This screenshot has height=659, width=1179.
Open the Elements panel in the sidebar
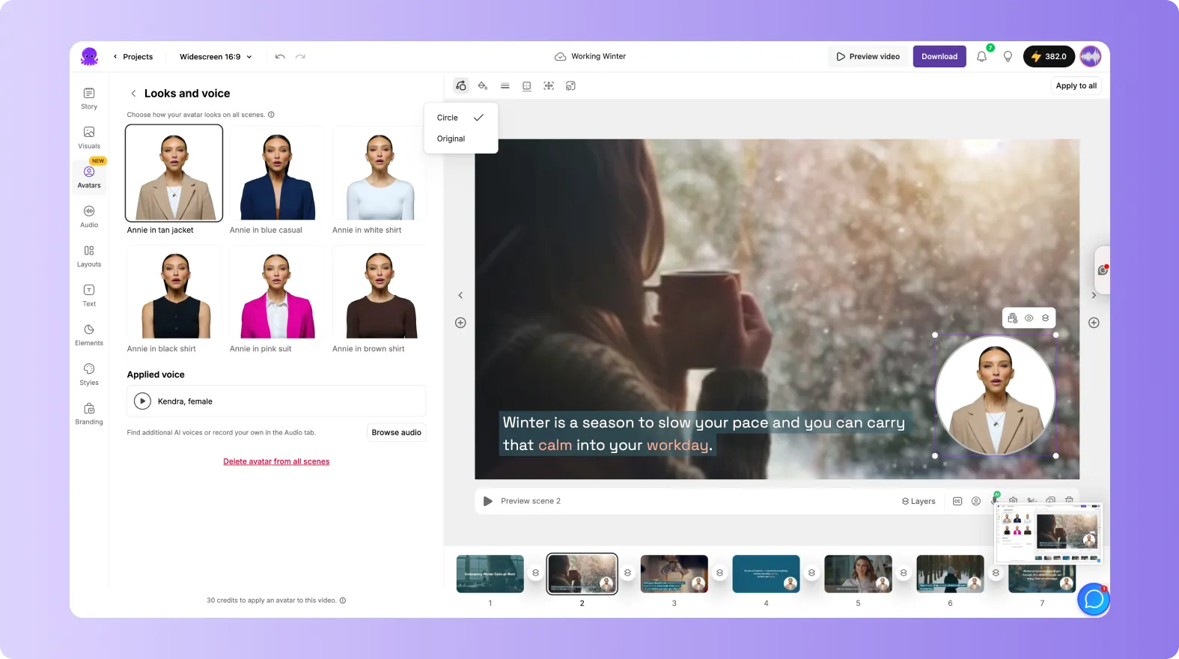pyautogui.click(x=89, y=335)
